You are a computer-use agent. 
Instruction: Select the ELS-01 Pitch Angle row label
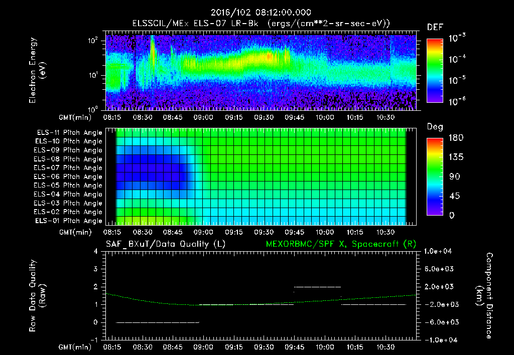point(69,221)
